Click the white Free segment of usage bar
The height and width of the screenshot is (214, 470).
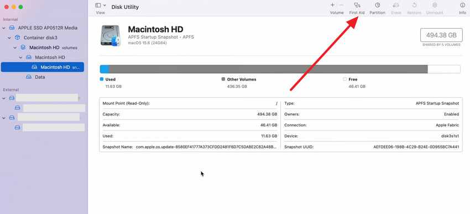[x=444, y=69]
